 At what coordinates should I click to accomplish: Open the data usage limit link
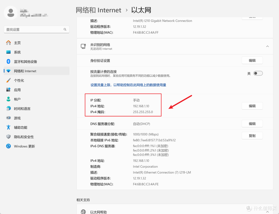128,85
